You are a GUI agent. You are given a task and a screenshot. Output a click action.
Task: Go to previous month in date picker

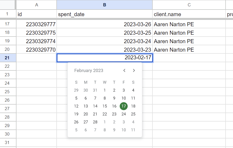point(124,70)
